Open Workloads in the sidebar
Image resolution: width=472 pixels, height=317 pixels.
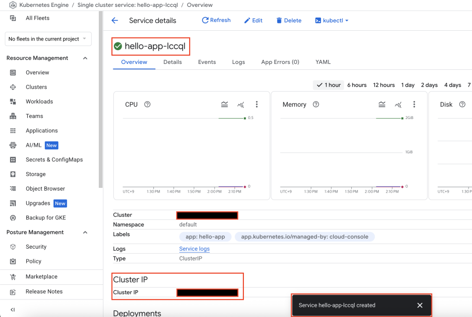[40, 101]
